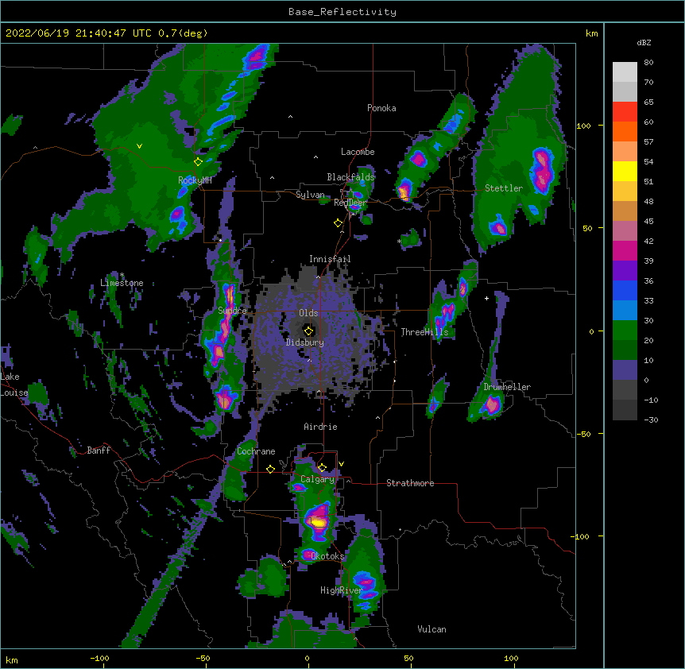This screenshot has height=669, width=685.
Task: Select the radar site diamond between Olds and Didsbury
Action: (308, 331)
